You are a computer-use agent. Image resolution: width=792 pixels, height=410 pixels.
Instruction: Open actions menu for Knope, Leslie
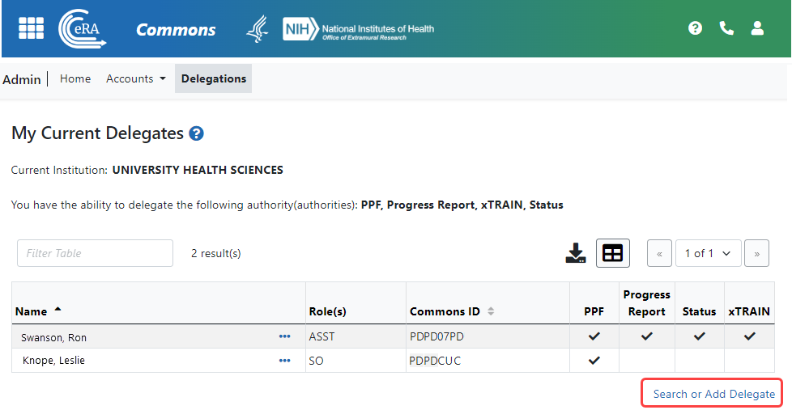pyautogui.click(x=284, y=361)
